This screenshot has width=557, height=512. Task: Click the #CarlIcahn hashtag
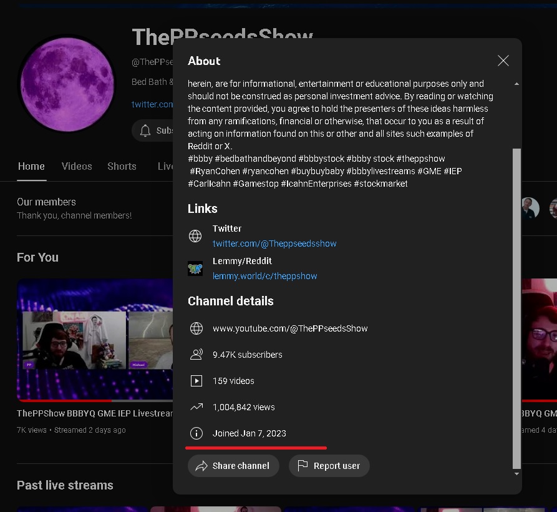[209, 184]
